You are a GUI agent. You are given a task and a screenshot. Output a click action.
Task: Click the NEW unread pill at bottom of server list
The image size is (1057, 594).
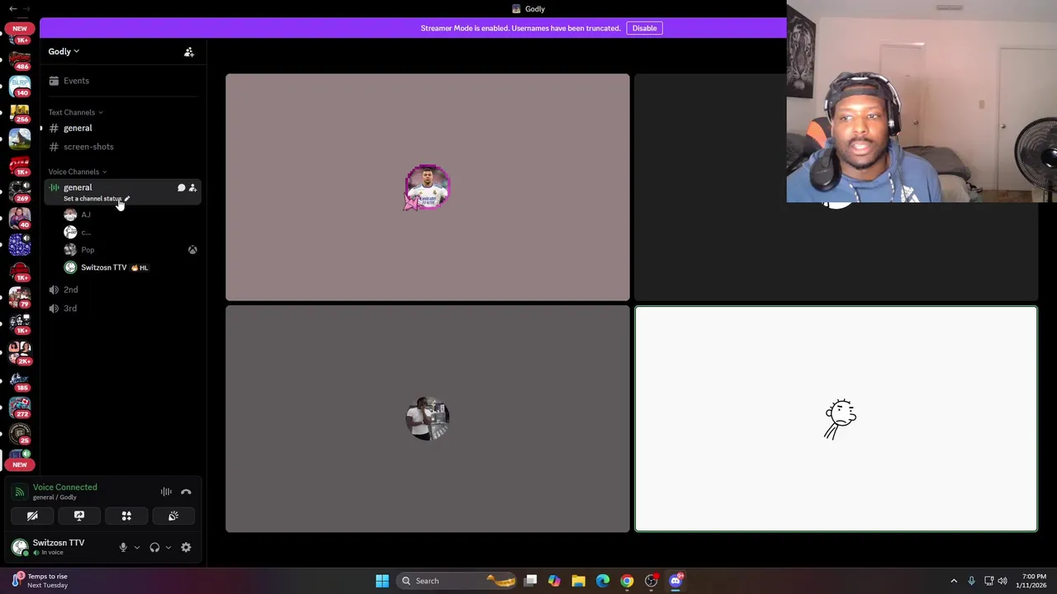click(x=20, y=464)
